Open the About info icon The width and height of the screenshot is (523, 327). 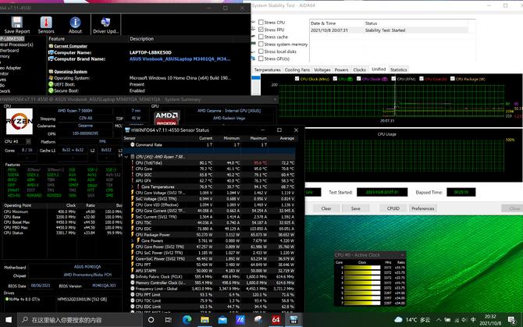pyautogui.click(x=75, y=24)
